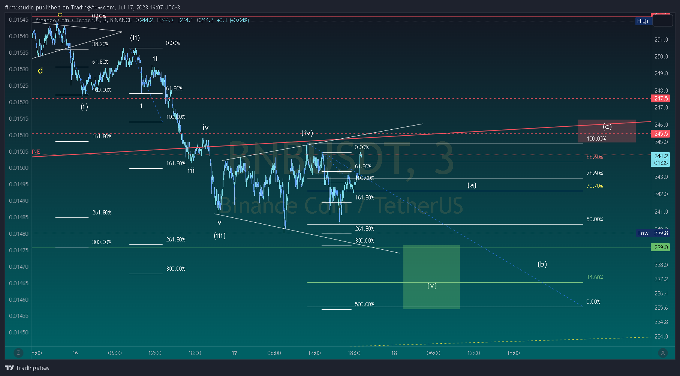Click the (ii) wave label
Image resolution: width=680 pixels, height=376 pixels.
135,37
